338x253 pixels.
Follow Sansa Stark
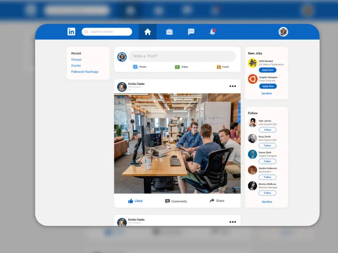pyautogui.click(x=267, y=161)
